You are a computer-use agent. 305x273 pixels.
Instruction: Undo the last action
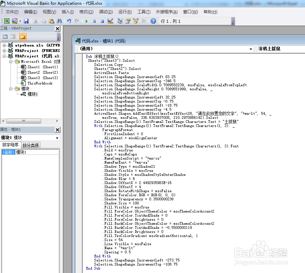69,21
